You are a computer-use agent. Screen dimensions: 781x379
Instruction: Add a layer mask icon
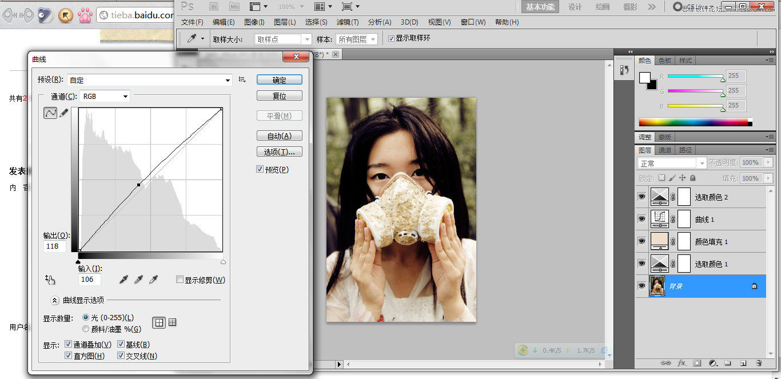pos(697,363)
